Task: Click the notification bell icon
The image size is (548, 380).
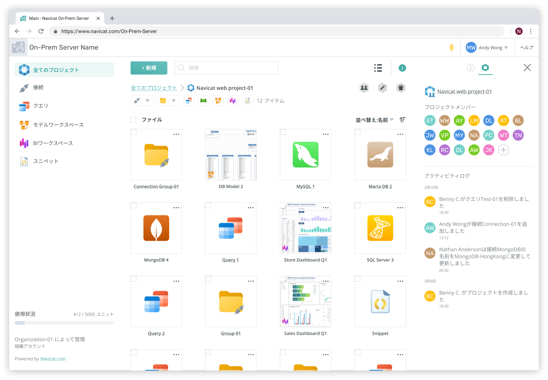Action: pyautogui.click(x=451, y=47)
